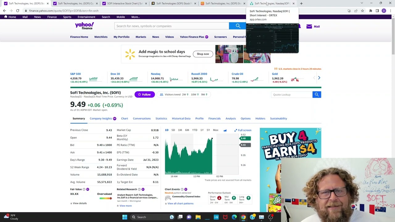395x222 pixels.
Task: Switch to the Options tab
Action: tap(246, 118)
